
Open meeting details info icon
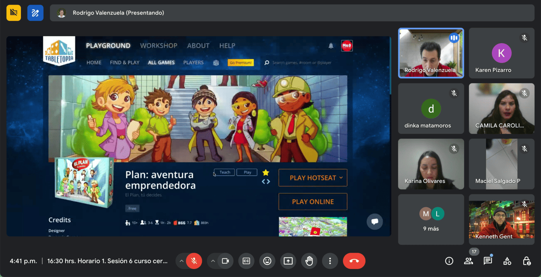[449, 261]
